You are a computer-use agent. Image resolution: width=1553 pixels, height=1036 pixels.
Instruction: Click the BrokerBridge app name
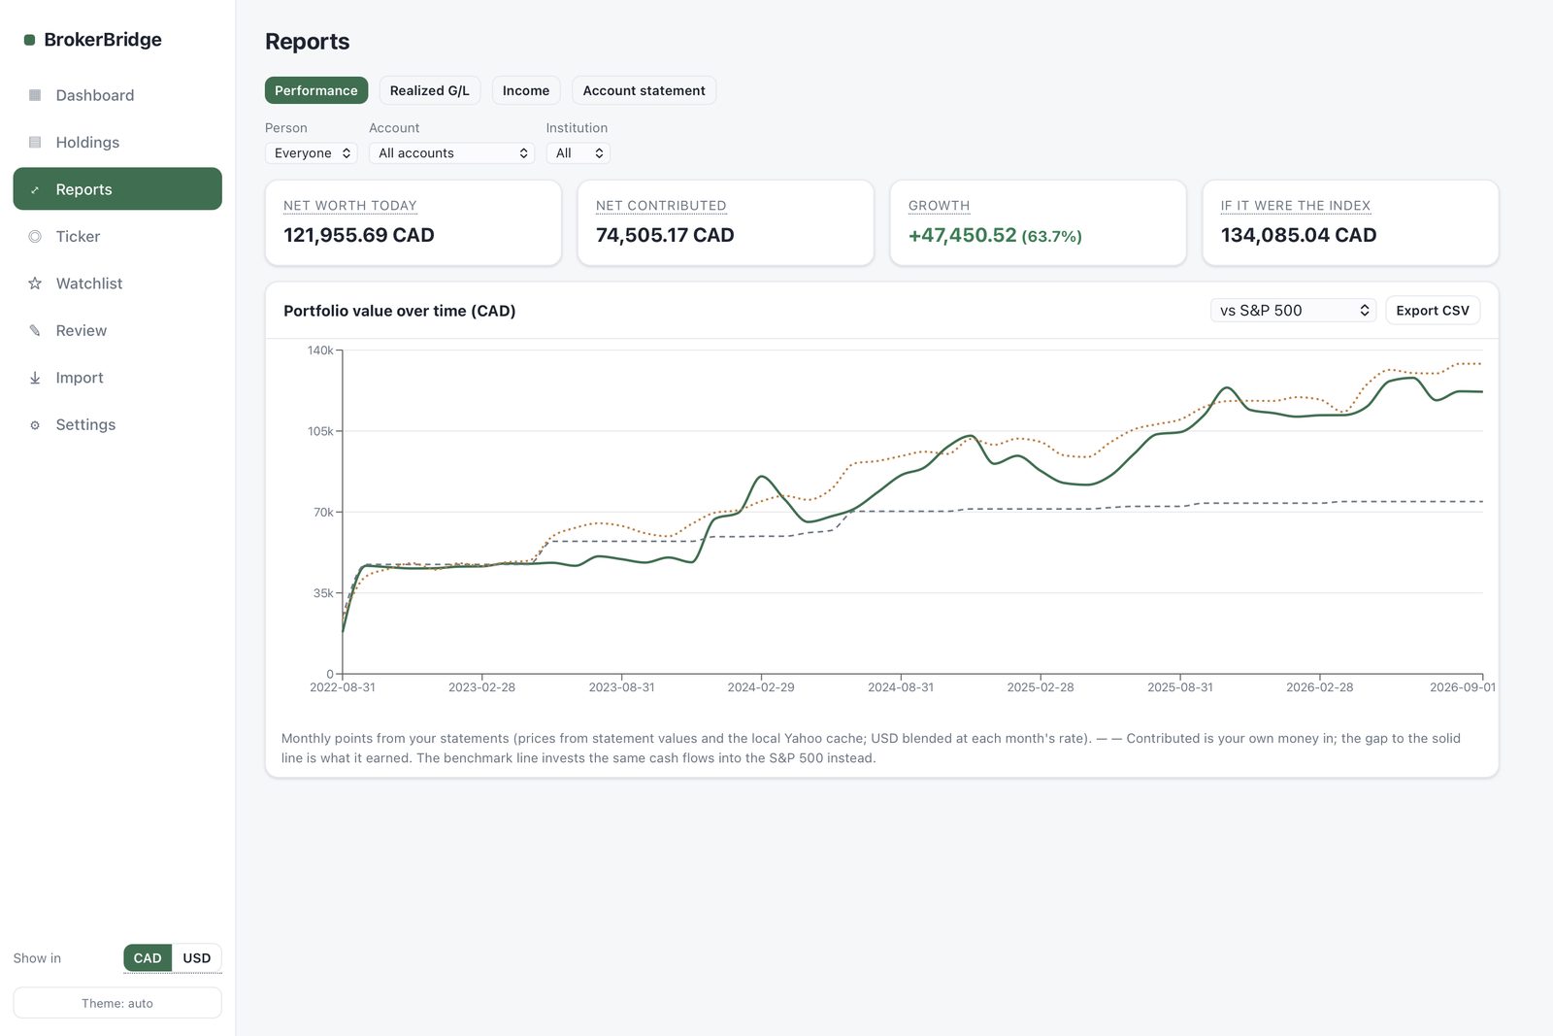click(x=103, y=40)
